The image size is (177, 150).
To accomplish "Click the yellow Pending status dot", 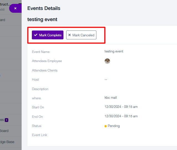I will [x=106, y=126].
